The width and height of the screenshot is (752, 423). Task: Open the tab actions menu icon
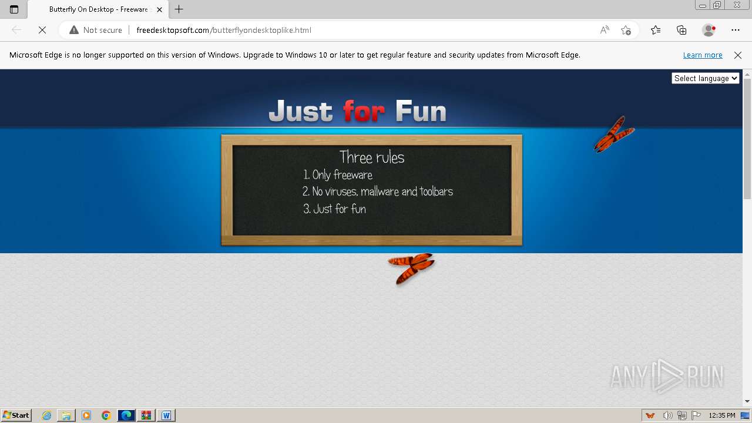14,9
